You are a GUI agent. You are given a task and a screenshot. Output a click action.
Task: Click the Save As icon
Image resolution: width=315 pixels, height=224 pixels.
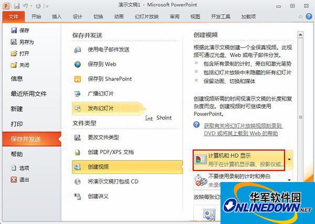pos(14,42)
